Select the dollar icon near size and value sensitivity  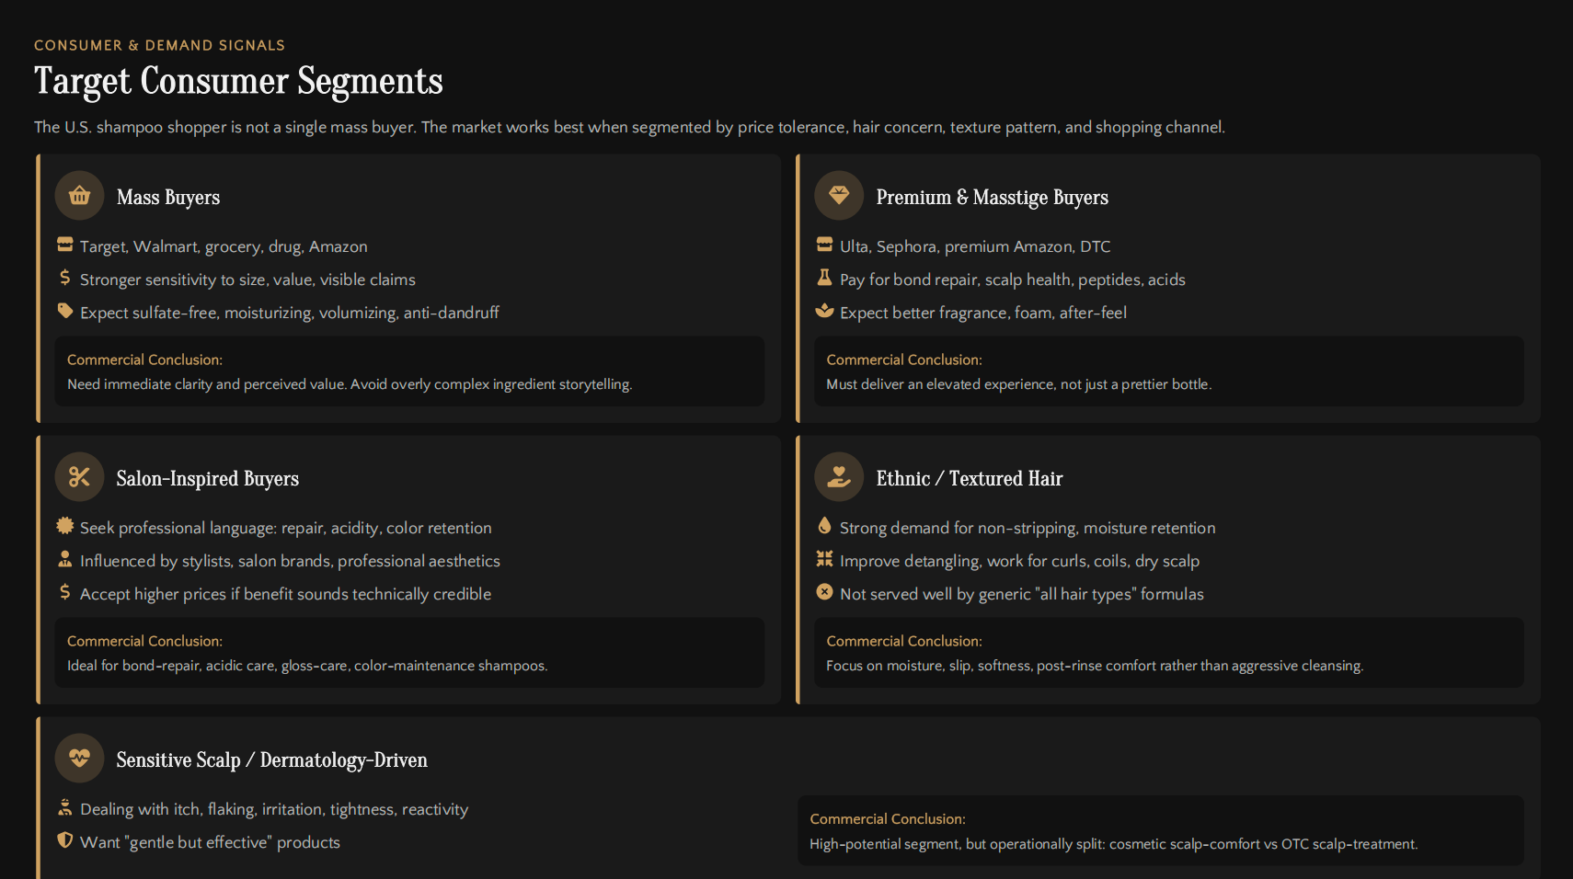point(64,278)
